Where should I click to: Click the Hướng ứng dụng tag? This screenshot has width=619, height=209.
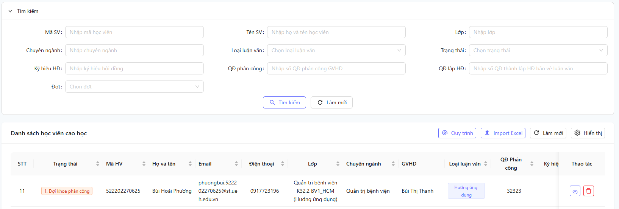coord(466,191)
